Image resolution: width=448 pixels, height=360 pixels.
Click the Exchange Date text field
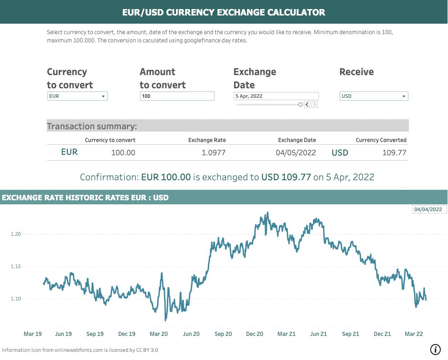[x=276, y=96]
